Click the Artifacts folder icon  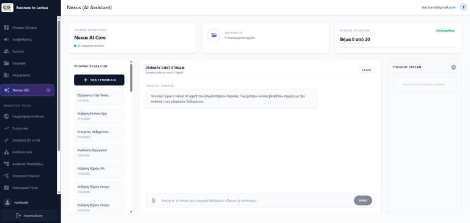pyautogui.click(x=214, y=35)
